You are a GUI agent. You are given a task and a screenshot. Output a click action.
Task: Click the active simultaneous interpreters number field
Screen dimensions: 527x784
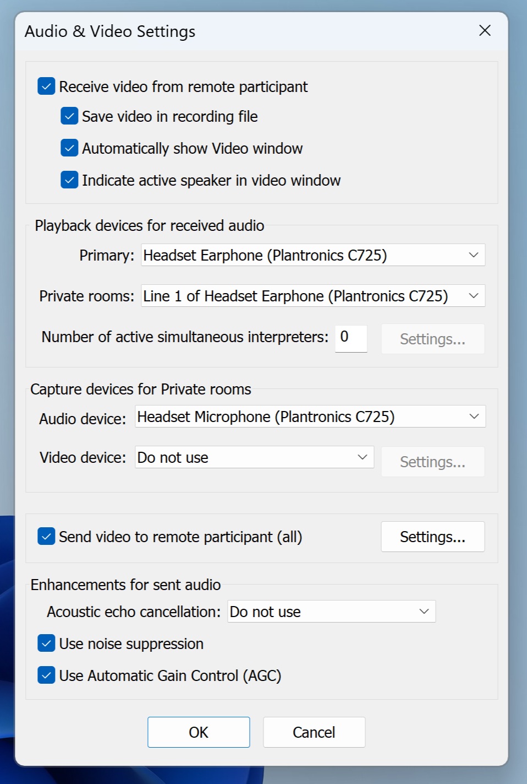[x=351, y=338]
